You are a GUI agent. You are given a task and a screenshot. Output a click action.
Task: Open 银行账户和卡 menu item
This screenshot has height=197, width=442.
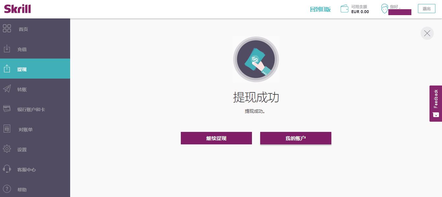35,110
